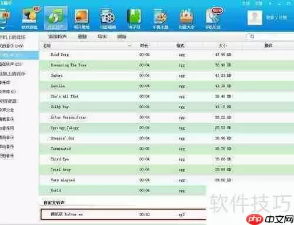Click the 操作 actions column header
This screenshot has height=225, width=294.
click(268, 46)
